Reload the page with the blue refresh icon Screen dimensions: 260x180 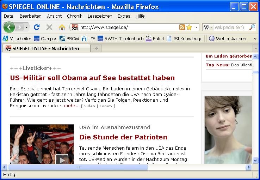tap(37, 27)
